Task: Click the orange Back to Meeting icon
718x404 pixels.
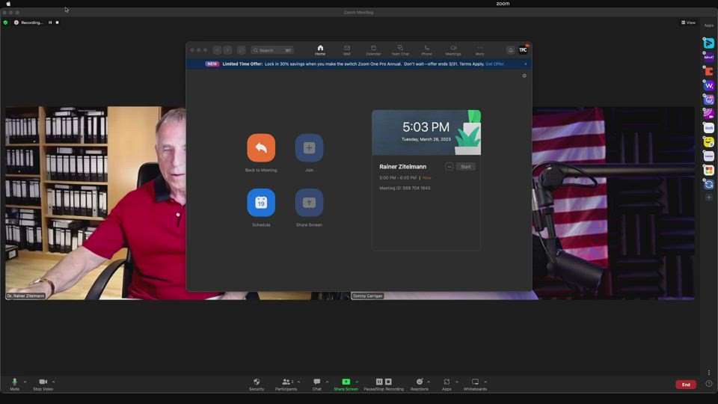Action: pos(261,148)
